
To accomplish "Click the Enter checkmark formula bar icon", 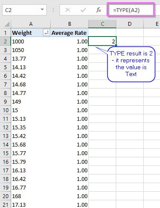I will click(83, 10).
